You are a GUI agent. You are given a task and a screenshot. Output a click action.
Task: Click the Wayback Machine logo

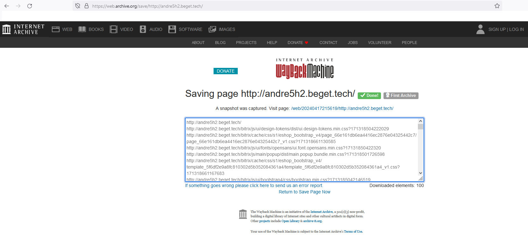tap(305, 69)
